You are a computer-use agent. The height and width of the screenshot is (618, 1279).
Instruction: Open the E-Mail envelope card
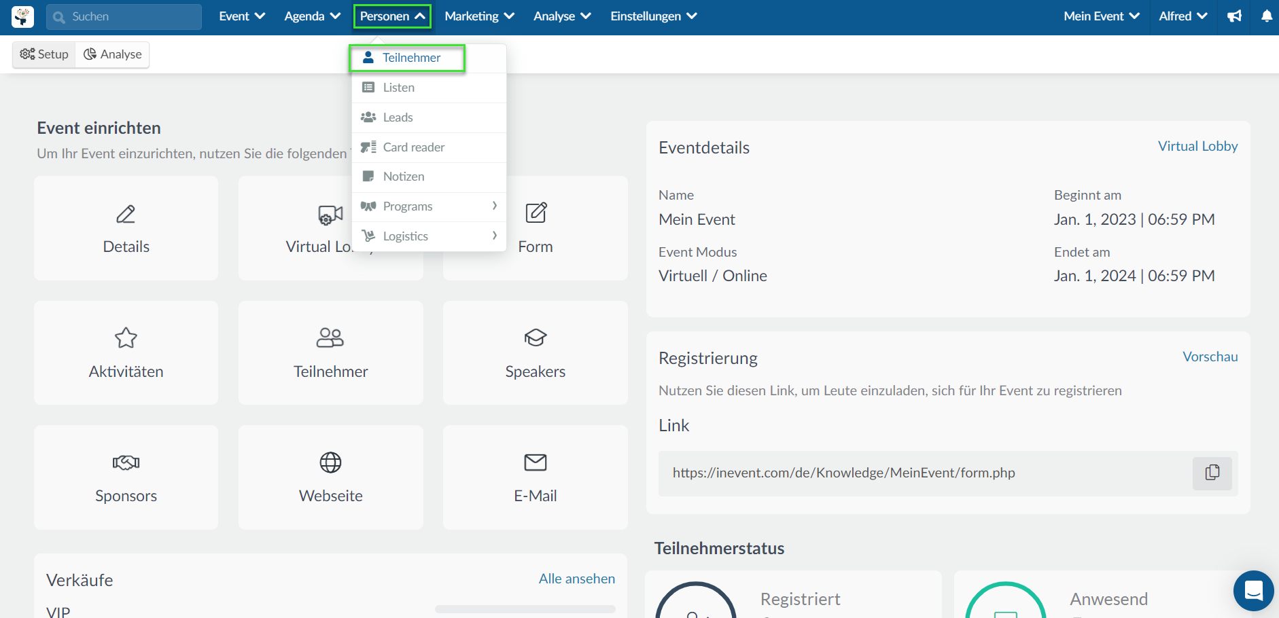tap(536, 477)
